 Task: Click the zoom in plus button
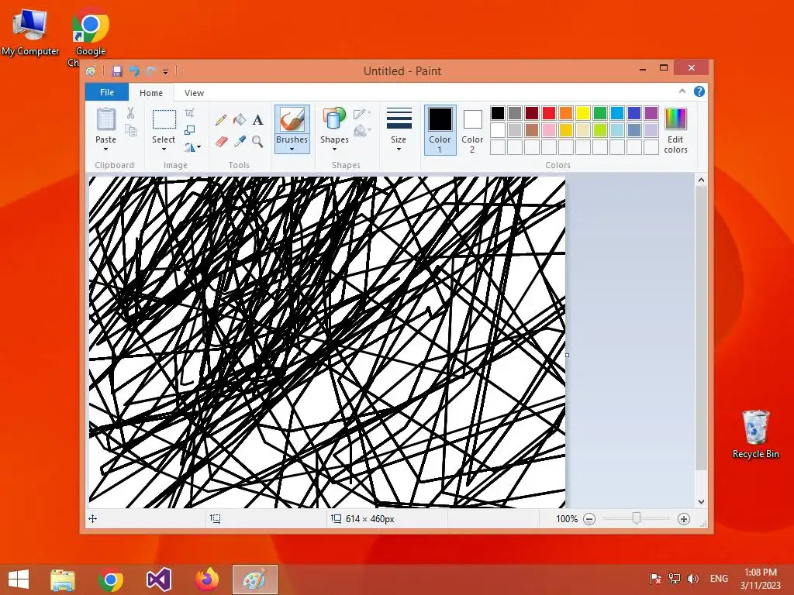coord(684,519)
